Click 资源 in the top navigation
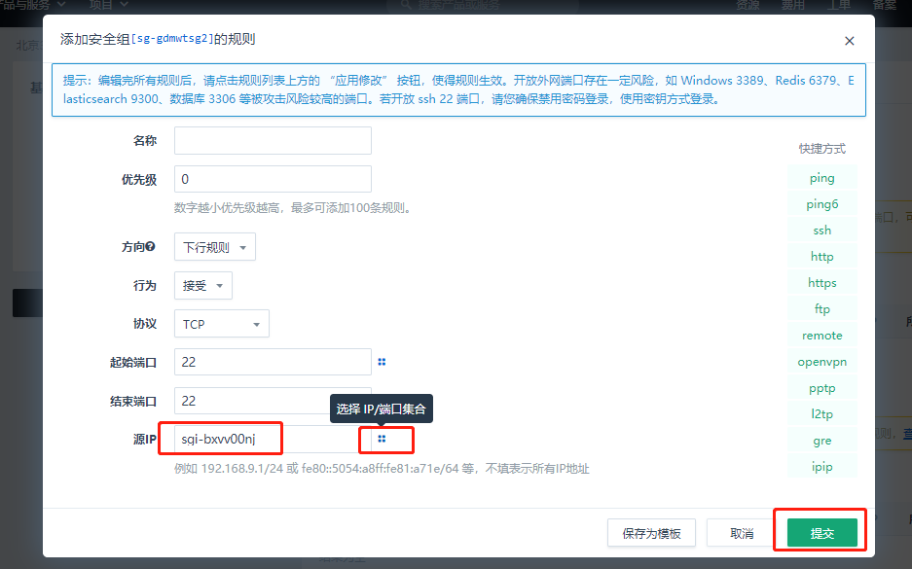 746,5
